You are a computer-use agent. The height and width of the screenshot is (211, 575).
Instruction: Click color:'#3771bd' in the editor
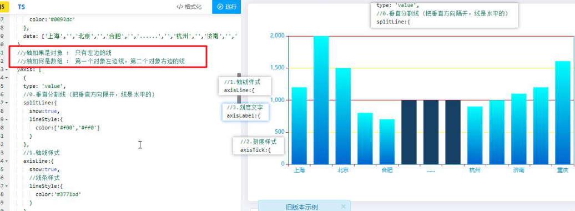(x=58, y=194)
